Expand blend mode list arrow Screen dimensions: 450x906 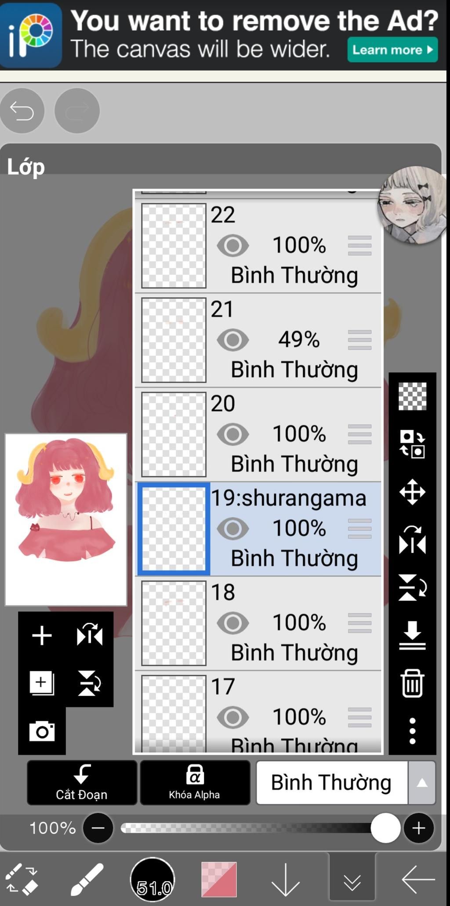422,782
